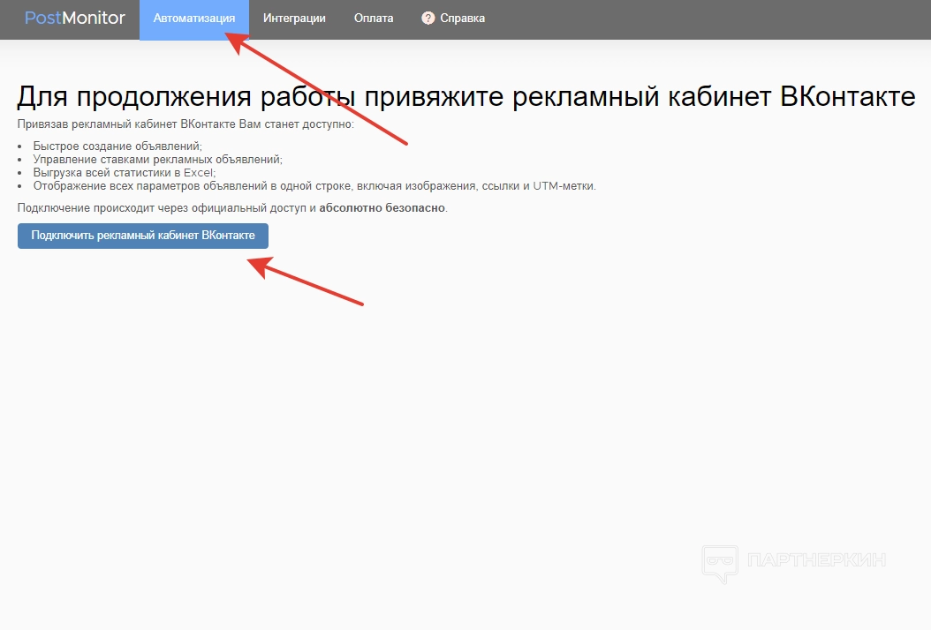Open the Автоматизация tab
This screenshot has height=630, width=931.
pyautogui.click(x=193, y=19)
